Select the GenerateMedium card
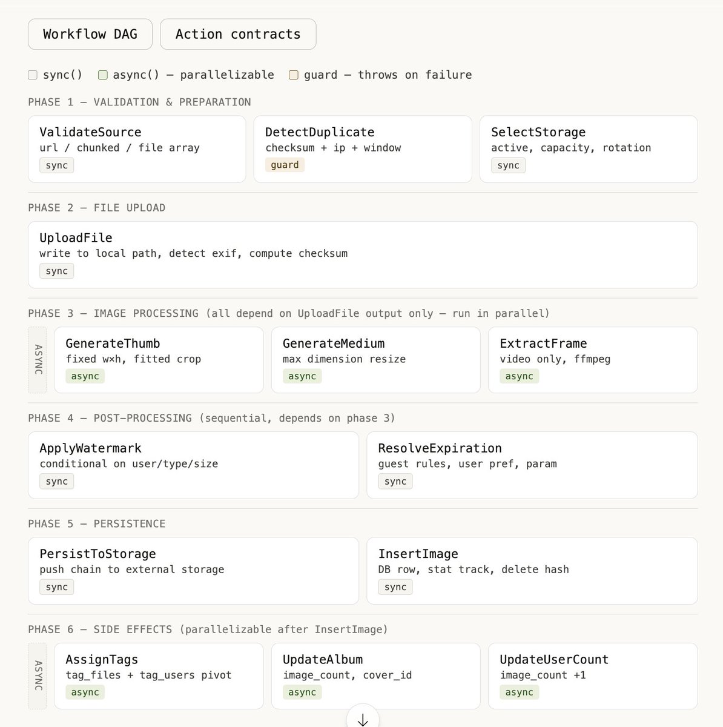This screenshot has height=727, width=723. (x=376, y=360)
